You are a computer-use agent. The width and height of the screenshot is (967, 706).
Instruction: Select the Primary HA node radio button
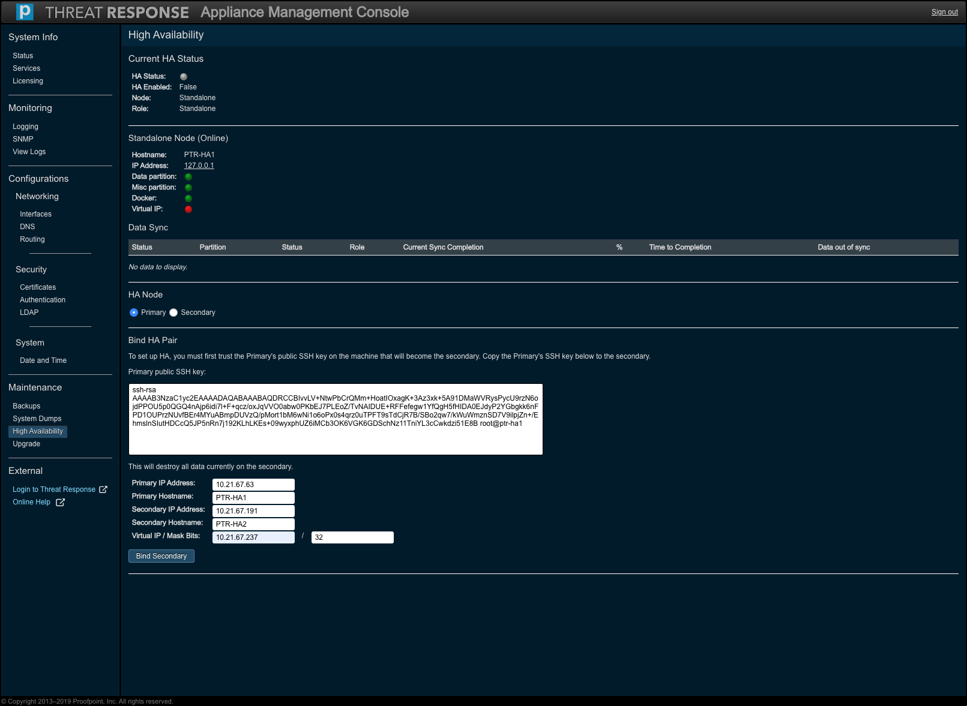click(134, 313)
